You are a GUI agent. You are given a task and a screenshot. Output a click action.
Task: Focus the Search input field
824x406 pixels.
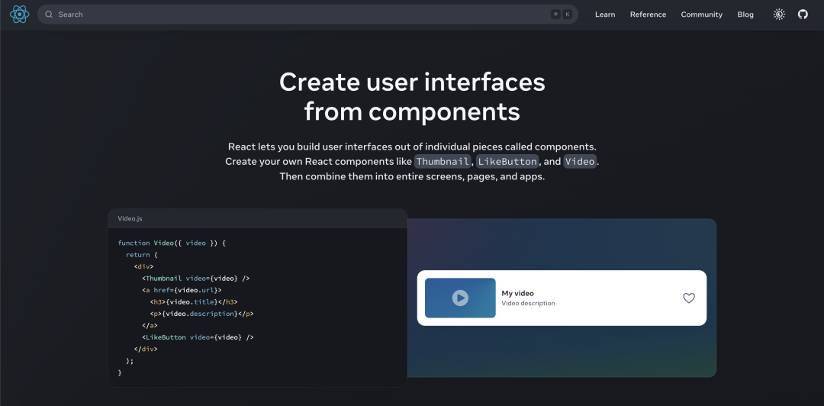tap(307, 14)
